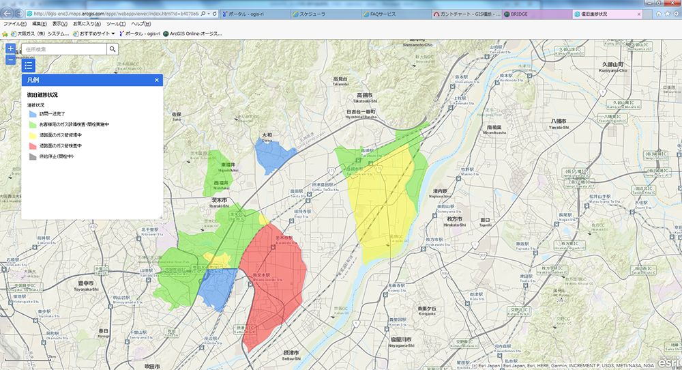
Task: Zoom out the map with minus button
Action: coord(10,60)
